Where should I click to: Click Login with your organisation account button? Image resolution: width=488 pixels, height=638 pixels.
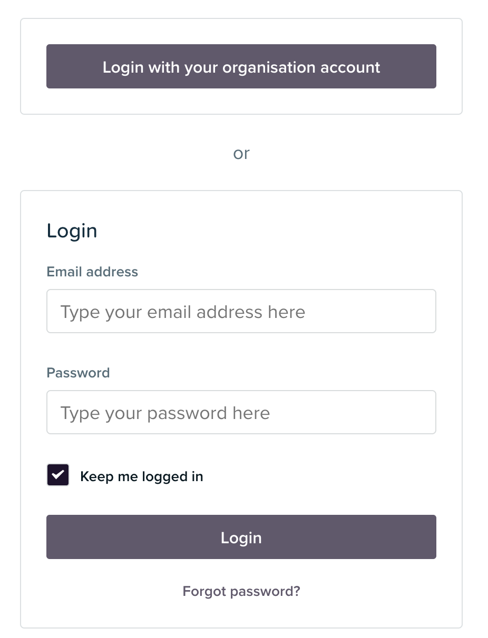click(241, 66)
